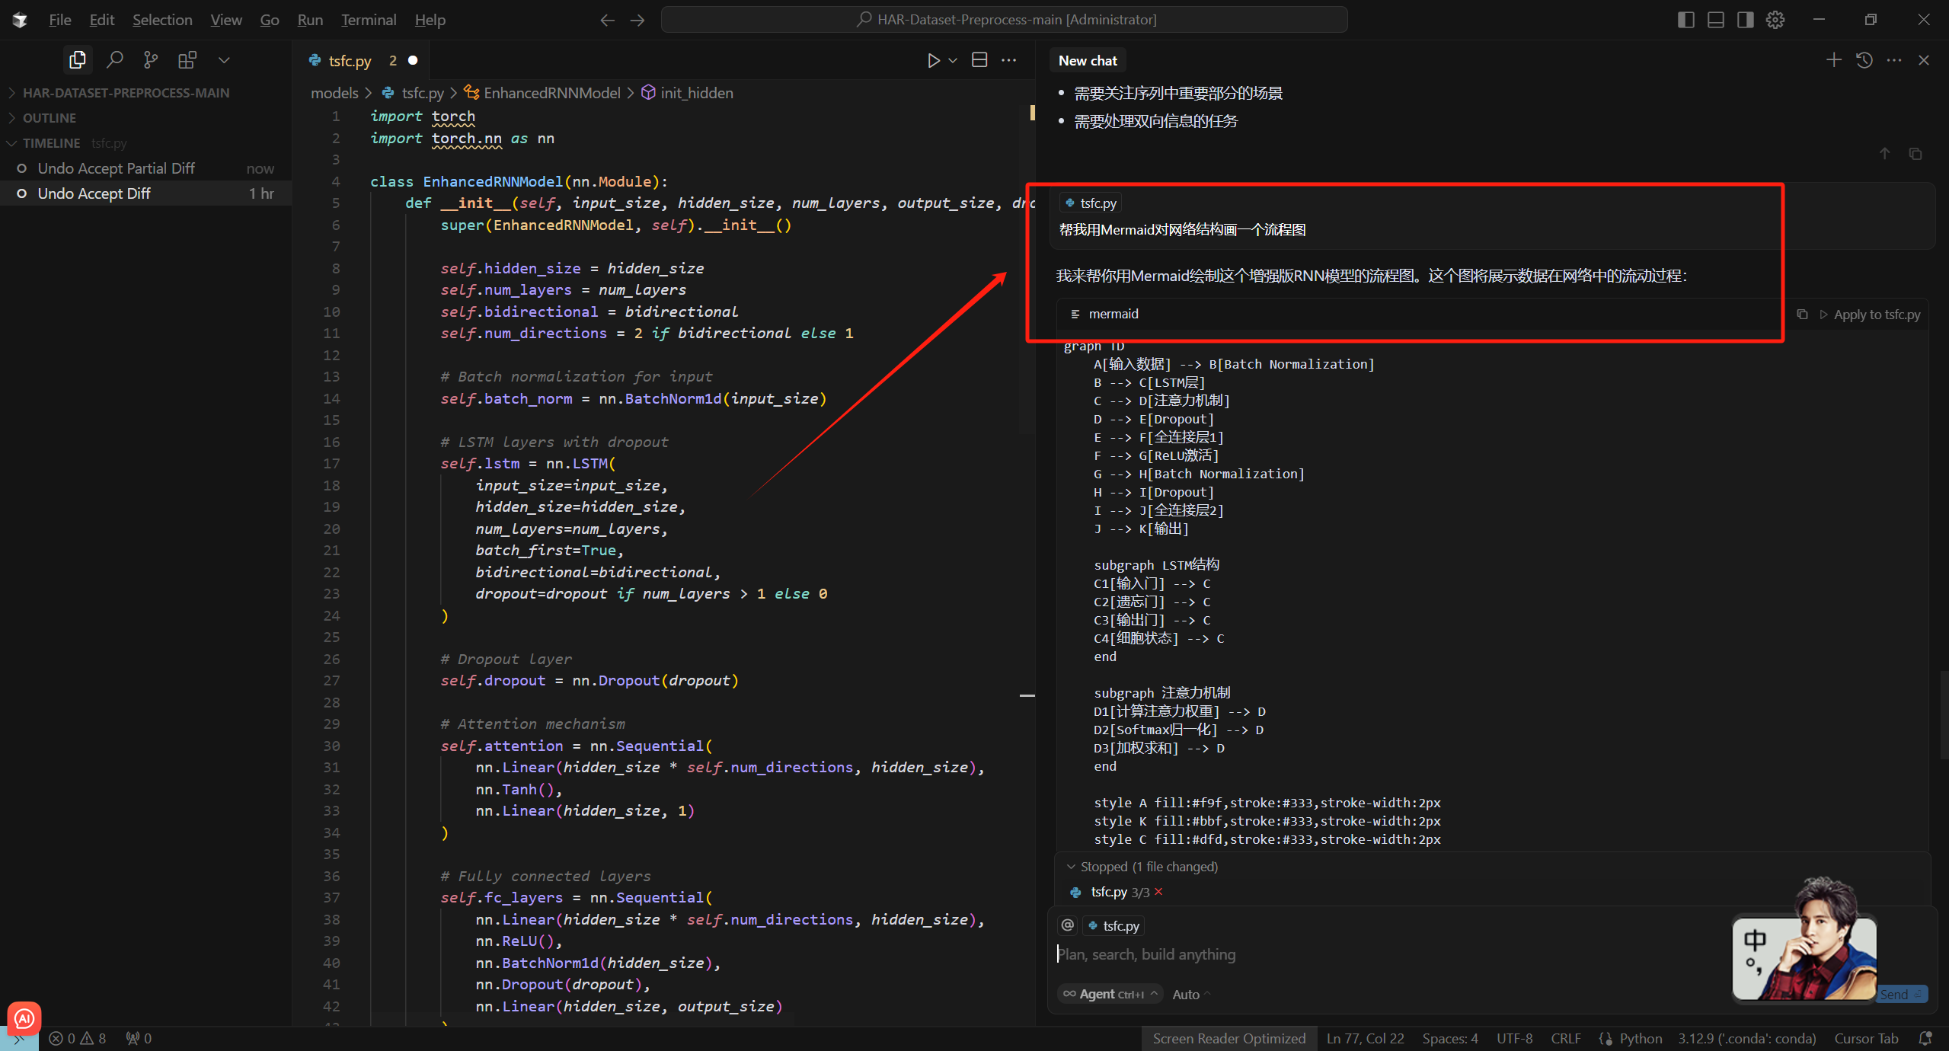This screenshot has width=1949, height=1051.
Task: Copy the mermaid code block
Action: click(x=1802, y=315)
